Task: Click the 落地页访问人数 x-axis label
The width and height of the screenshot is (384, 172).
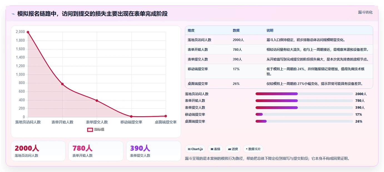Action: (x=28, y=122)
